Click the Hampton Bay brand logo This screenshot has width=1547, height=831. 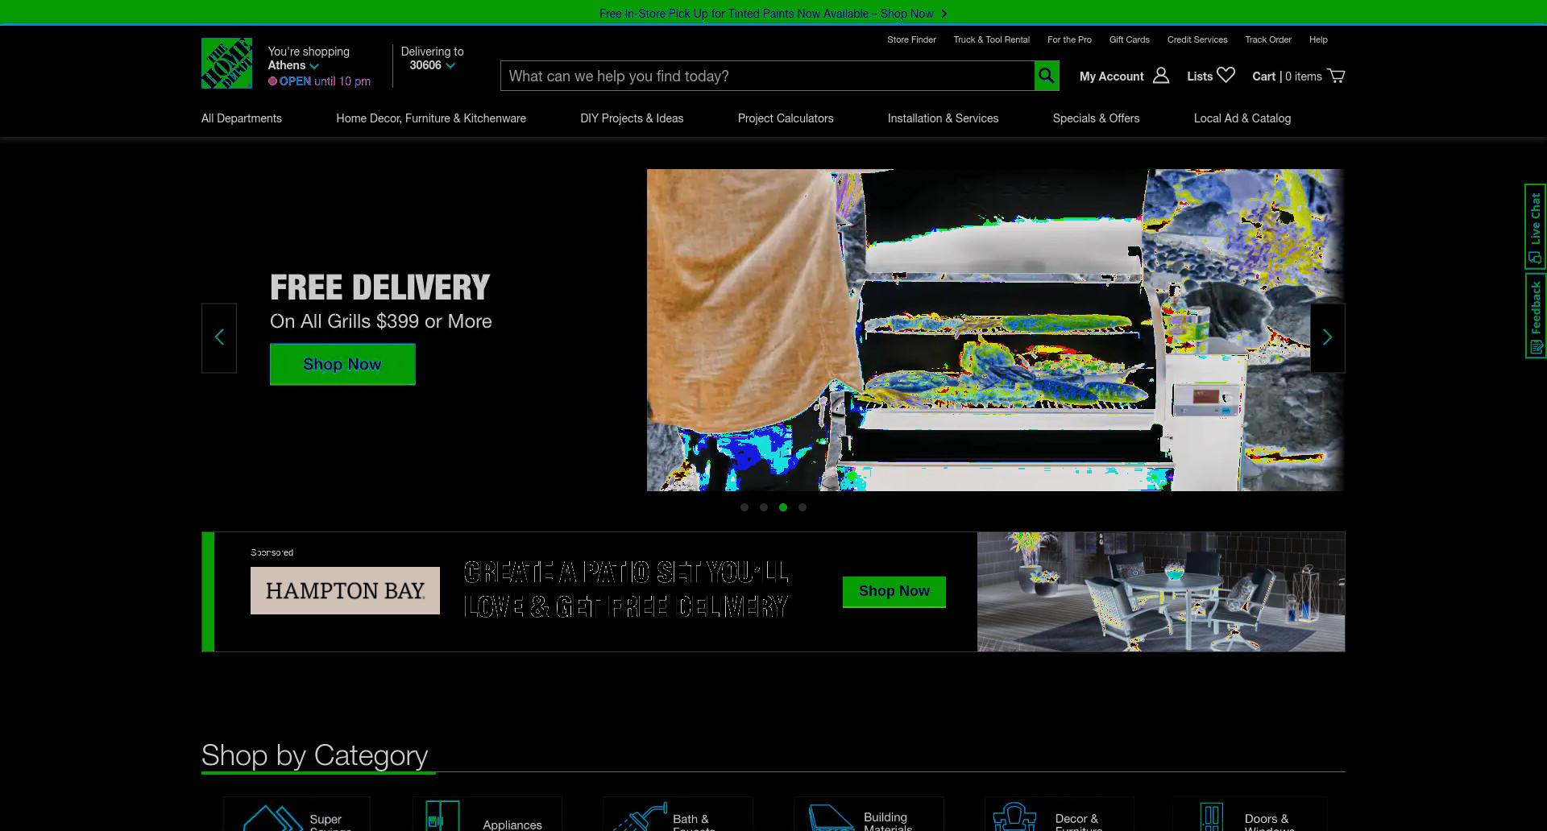[345, 590]
